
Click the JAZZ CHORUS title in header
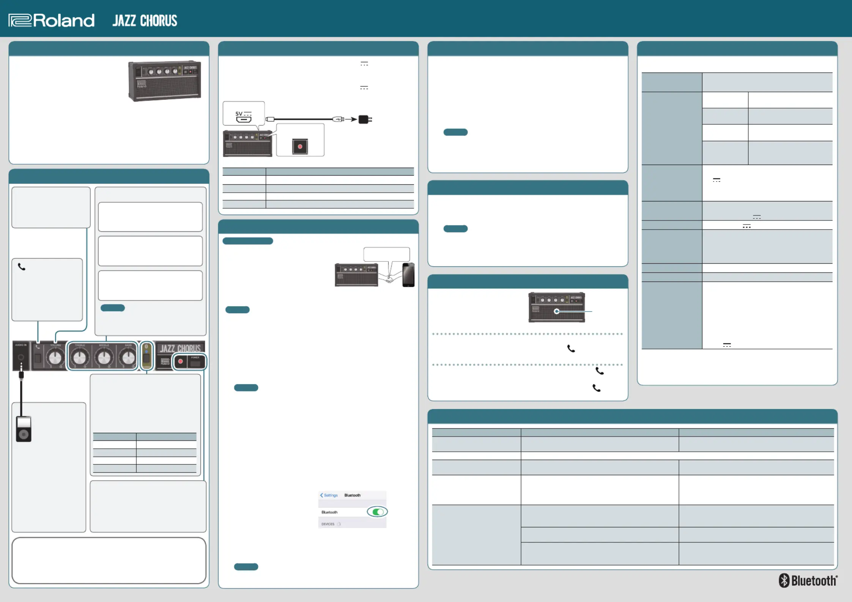[145, 20]
